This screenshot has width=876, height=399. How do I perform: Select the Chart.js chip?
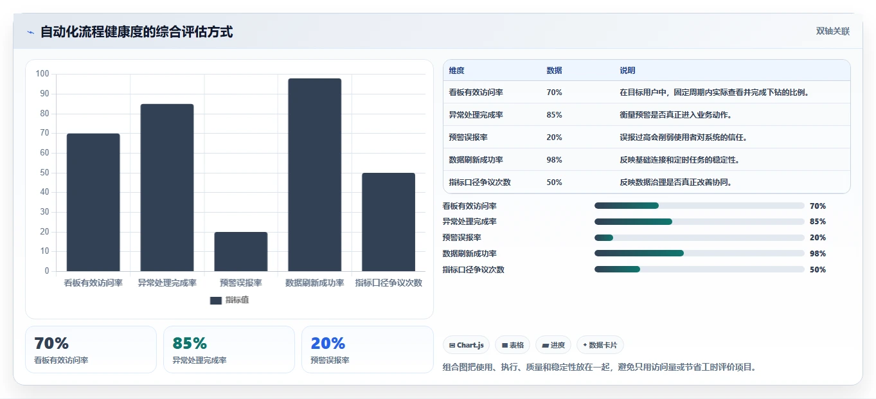tap(466, 345)
